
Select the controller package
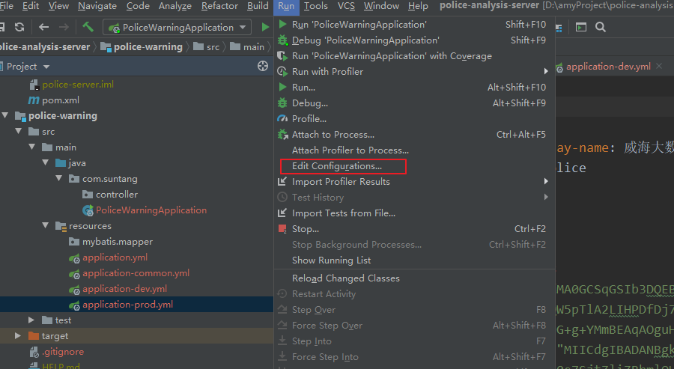coord(117,195)
